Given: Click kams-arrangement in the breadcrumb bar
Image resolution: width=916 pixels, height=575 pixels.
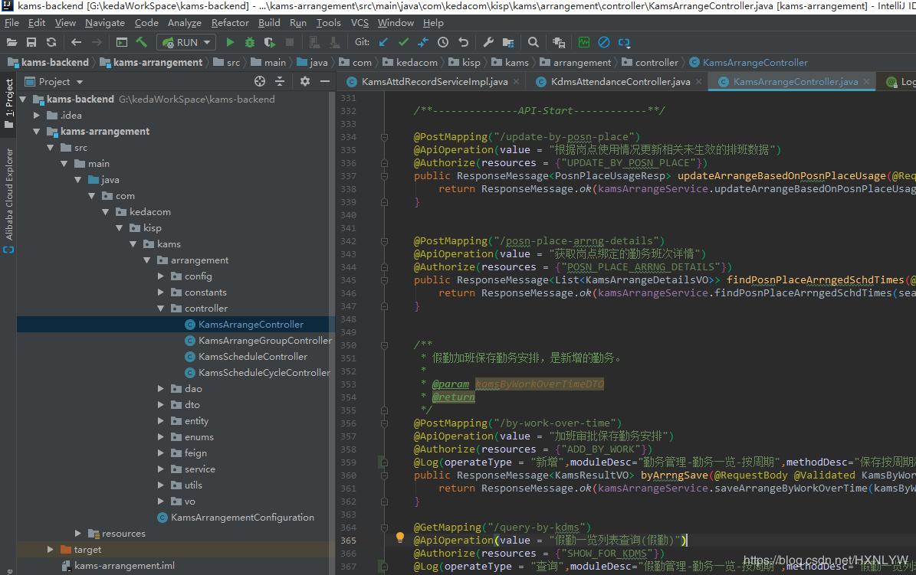Looking at the screenshot, I should (159, 63).
